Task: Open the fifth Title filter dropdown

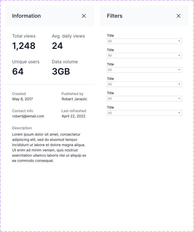Action: click(144, 99)
